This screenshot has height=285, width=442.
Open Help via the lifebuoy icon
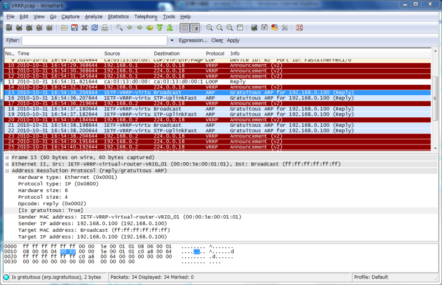(299, 28)
